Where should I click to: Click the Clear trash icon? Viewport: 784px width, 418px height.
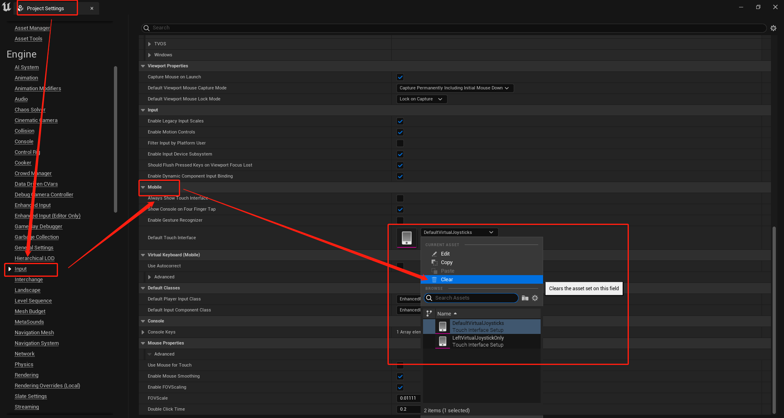(x=434, y=280)
